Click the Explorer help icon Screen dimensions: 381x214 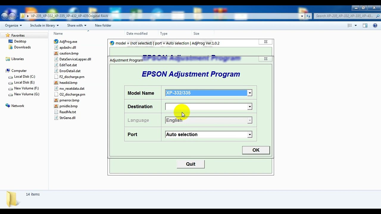pos(375,26)
